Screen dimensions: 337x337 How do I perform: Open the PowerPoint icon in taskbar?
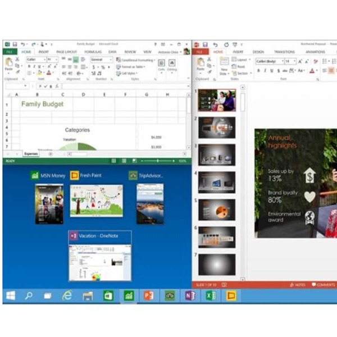148,295
